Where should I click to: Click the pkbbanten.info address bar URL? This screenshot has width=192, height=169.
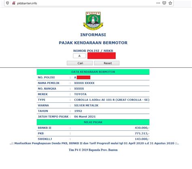pos(27,3)
